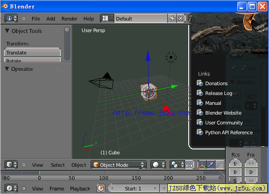
Task: Click the Default screen layout name field
Action: coord(141,18)
